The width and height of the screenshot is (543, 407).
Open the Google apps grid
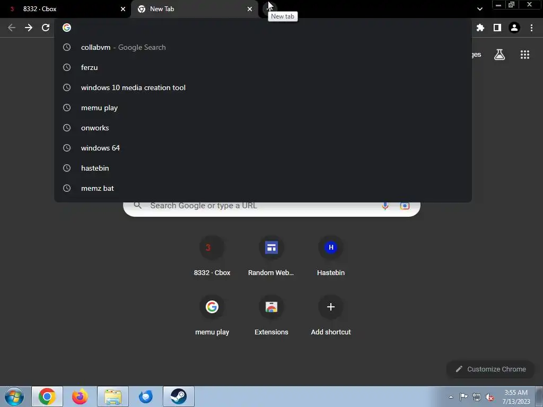525,55
